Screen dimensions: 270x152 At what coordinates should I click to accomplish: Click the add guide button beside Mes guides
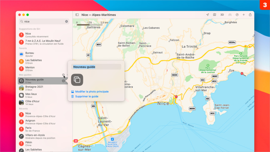tap(63, 75)
